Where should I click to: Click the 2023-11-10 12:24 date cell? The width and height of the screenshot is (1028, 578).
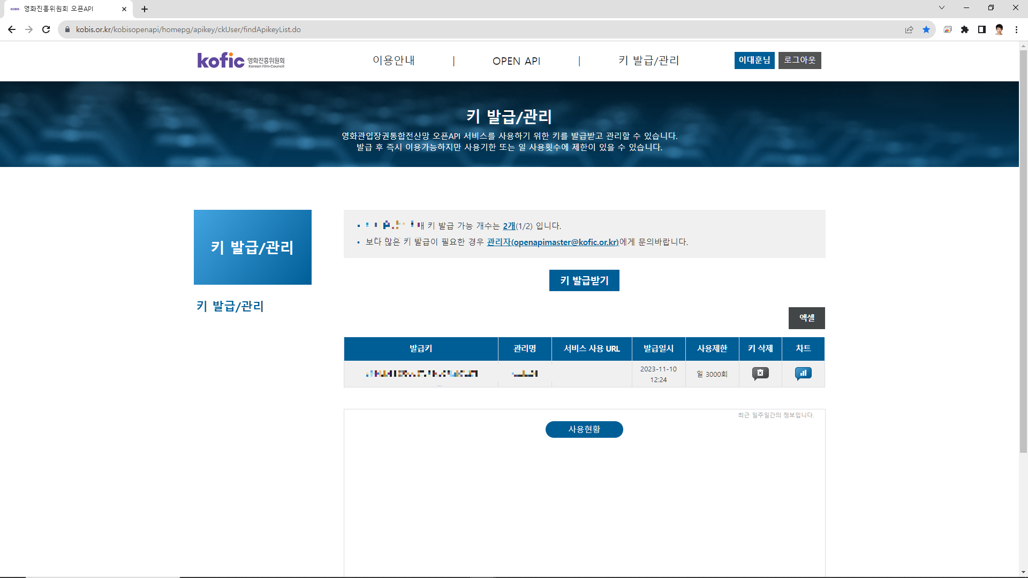click(x=659, y=374)
